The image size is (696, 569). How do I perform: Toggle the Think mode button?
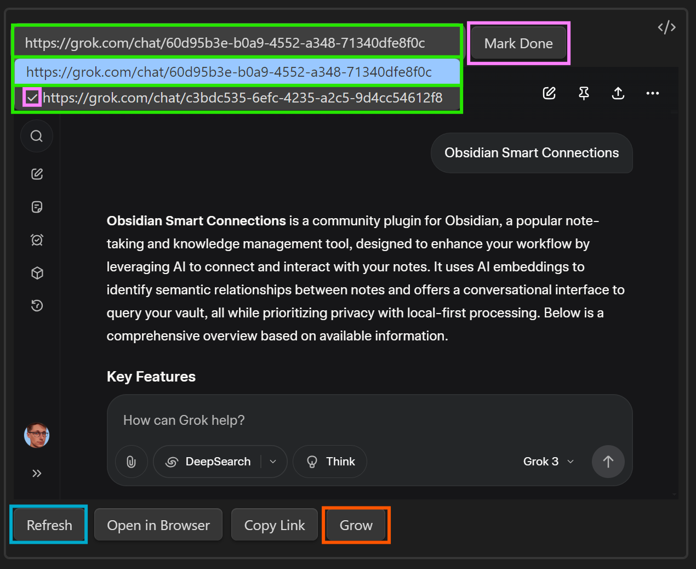pos(330,462)
